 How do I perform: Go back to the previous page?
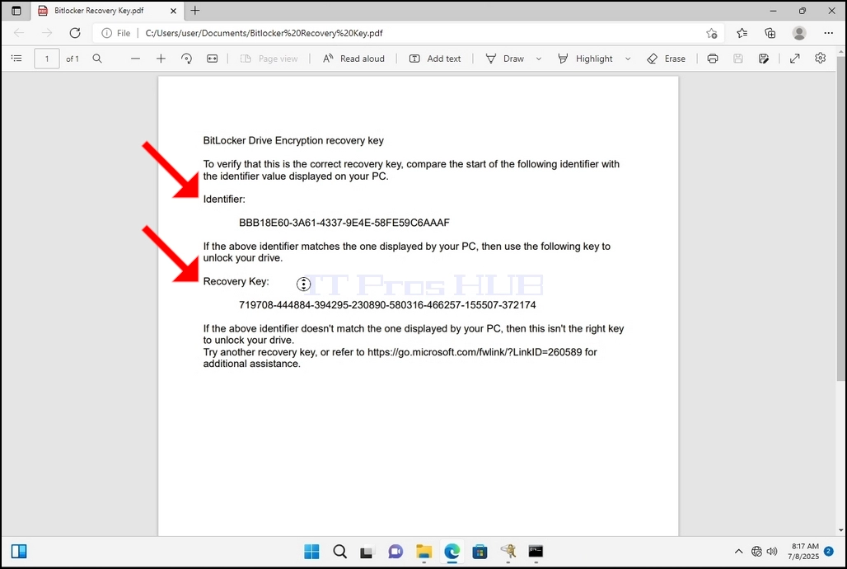tap(19, 33)
